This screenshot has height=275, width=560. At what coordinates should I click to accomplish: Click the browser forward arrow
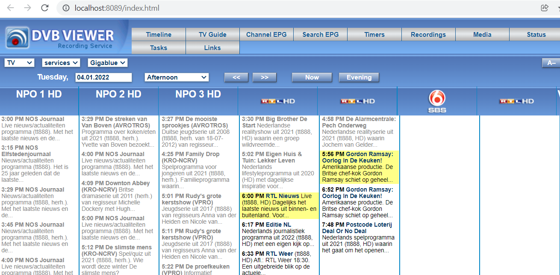point(28,8)
